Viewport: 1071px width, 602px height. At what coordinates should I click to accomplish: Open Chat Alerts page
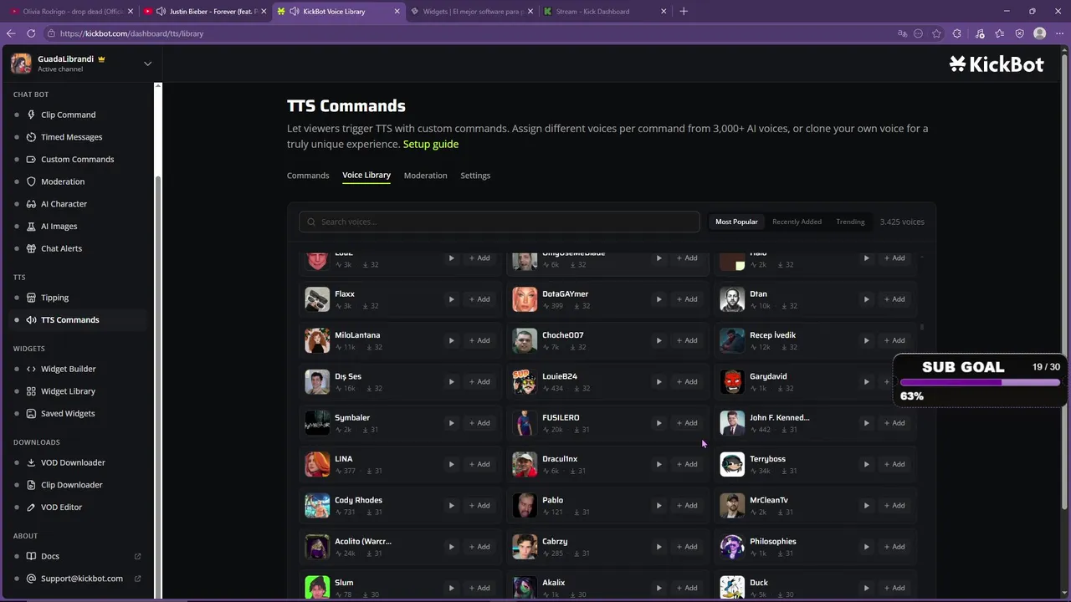point(61,248)
